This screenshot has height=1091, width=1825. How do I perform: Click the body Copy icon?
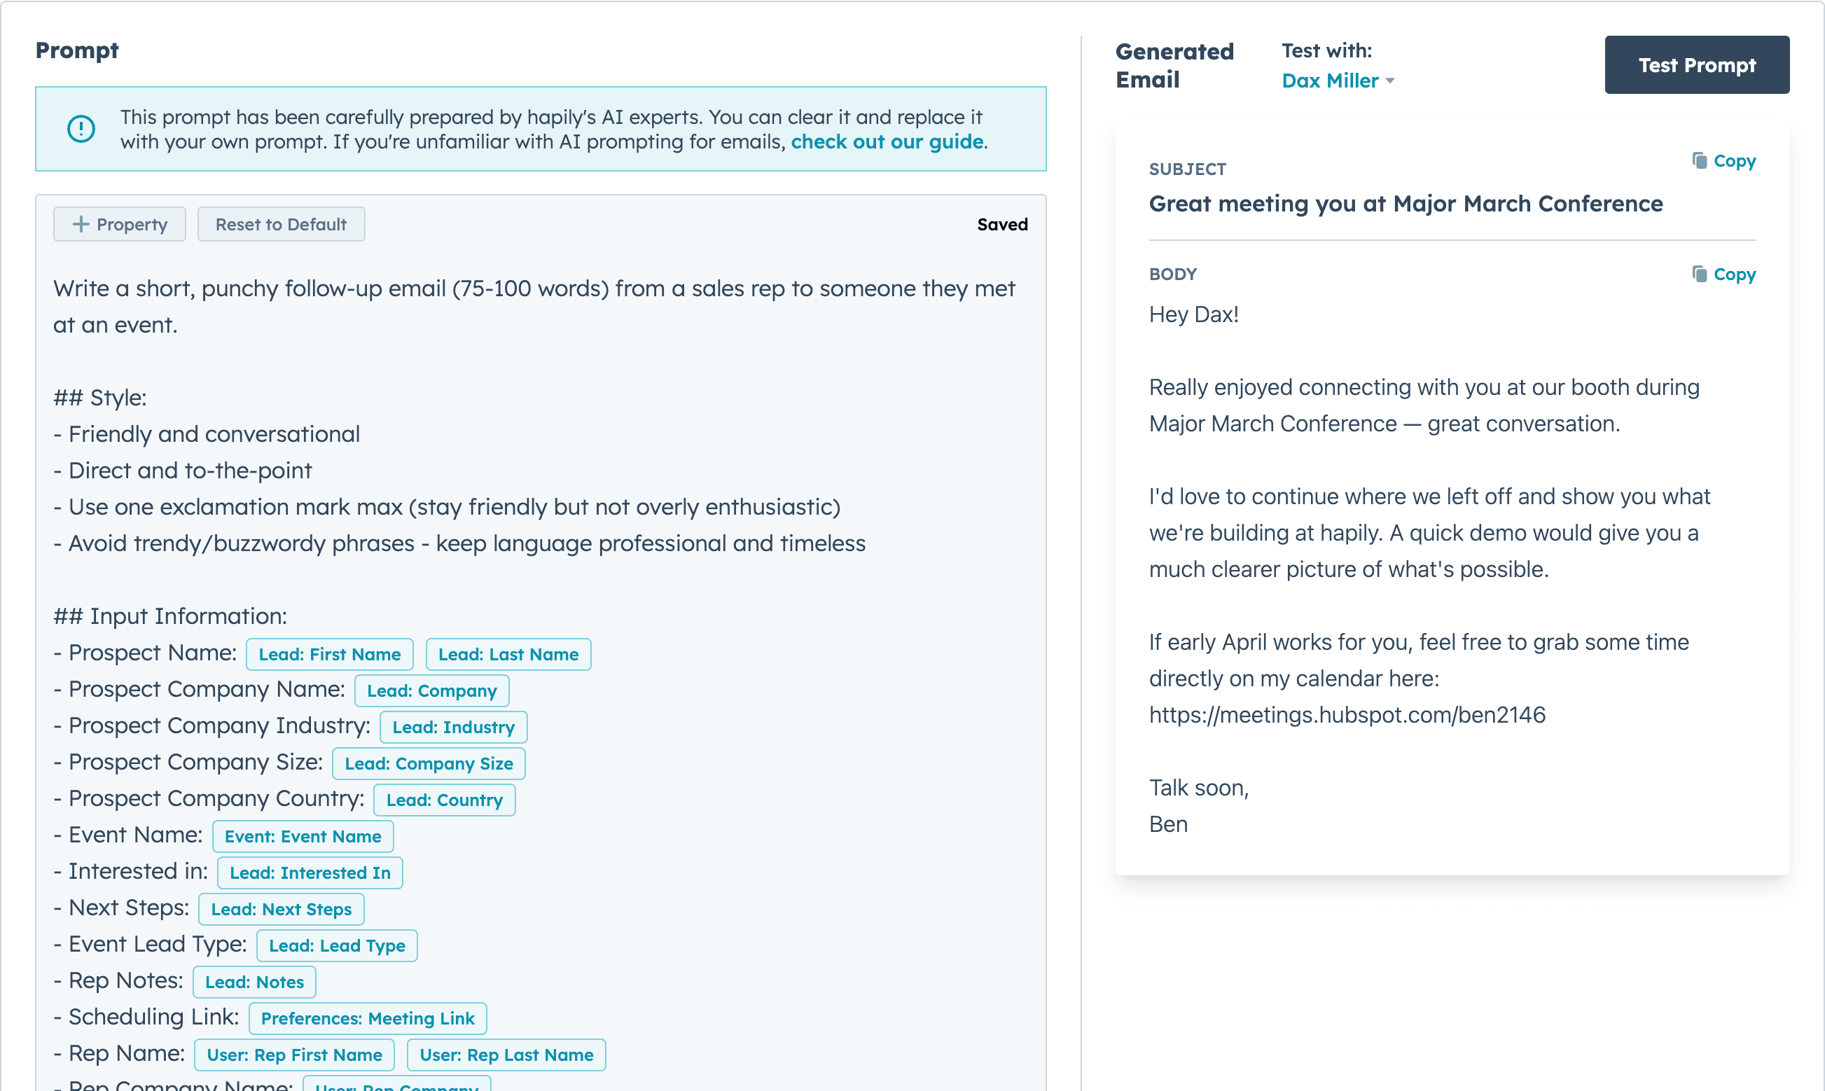tap(1698, 275)
